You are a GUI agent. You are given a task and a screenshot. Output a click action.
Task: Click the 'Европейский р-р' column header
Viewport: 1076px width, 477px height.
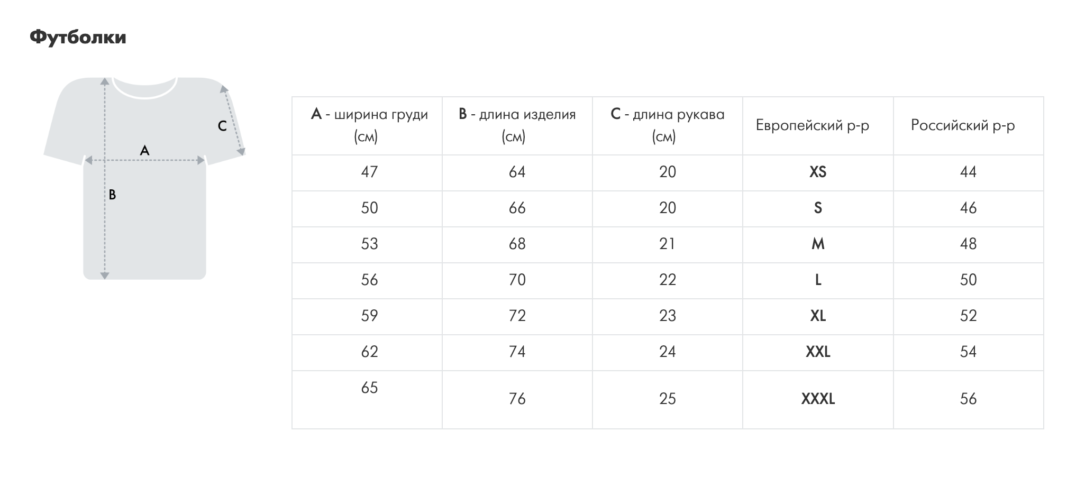tap(812, 125)
